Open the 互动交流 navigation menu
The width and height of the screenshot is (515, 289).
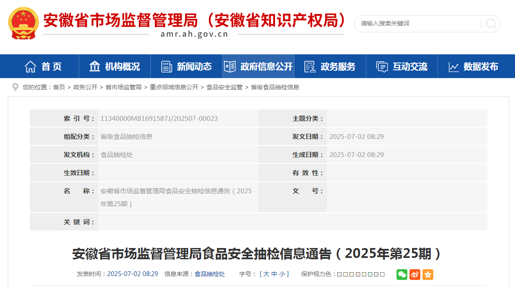[x=402, y=66]
